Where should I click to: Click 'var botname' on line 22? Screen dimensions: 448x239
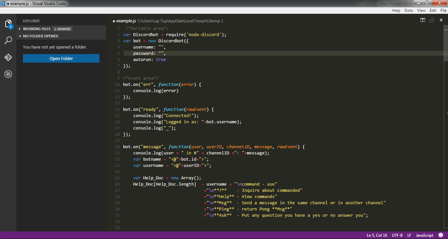[x=147, y=159]
